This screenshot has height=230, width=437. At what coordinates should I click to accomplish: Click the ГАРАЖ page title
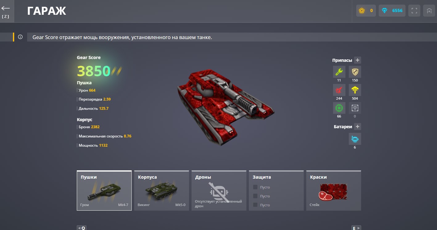(47, 11)
